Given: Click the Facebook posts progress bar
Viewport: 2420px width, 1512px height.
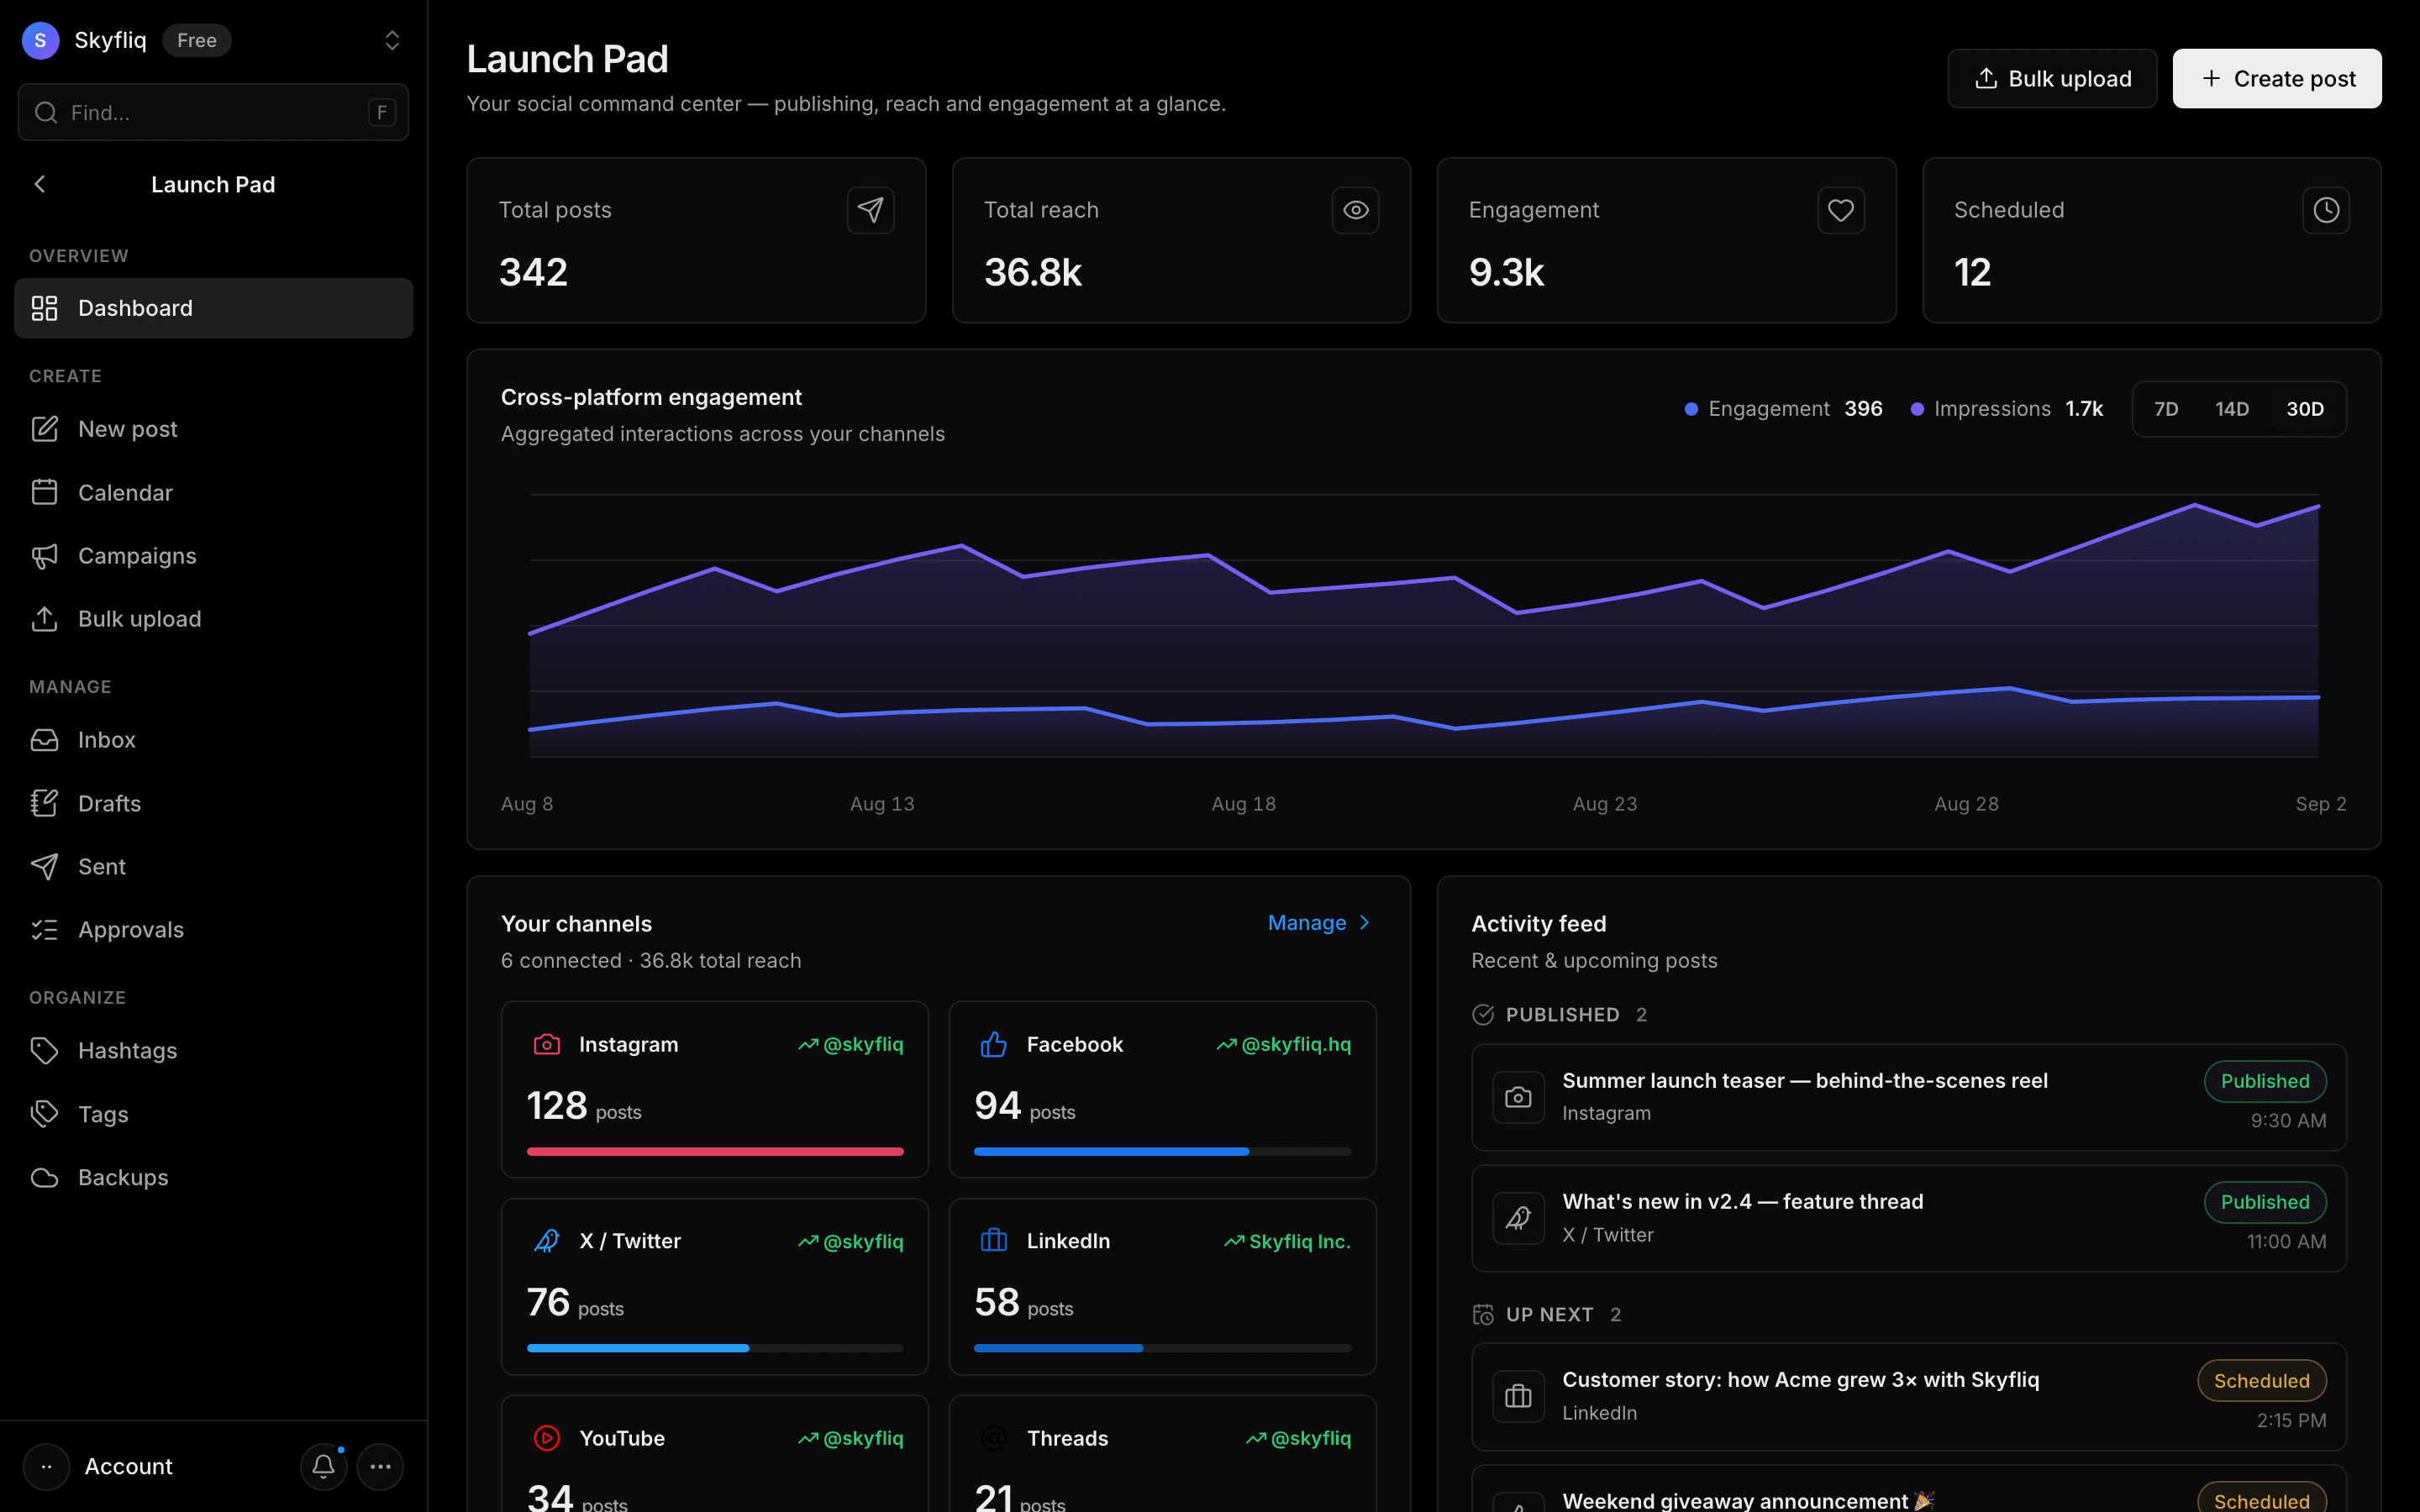Looking at the screenshot, I should (x=1162, y=1152).
